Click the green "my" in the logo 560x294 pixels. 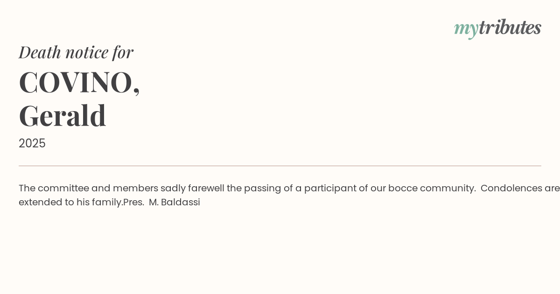tap(466, 28)
